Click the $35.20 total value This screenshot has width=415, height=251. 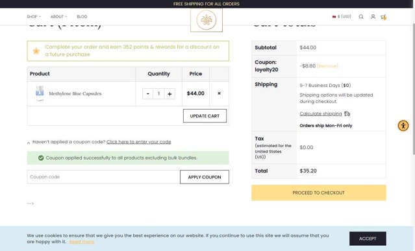[308, 171]
